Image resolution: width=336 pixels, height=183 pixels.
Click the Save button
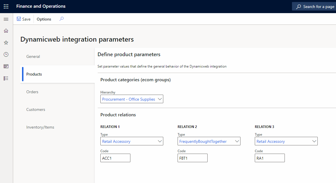23,19
